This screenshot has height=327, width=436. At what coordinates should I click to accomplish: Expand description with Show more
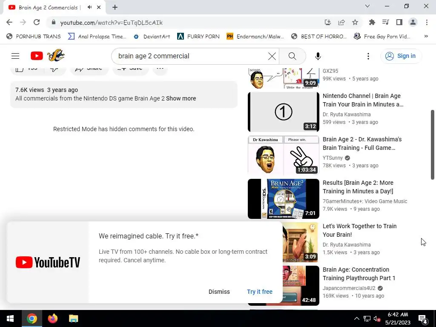181,98
